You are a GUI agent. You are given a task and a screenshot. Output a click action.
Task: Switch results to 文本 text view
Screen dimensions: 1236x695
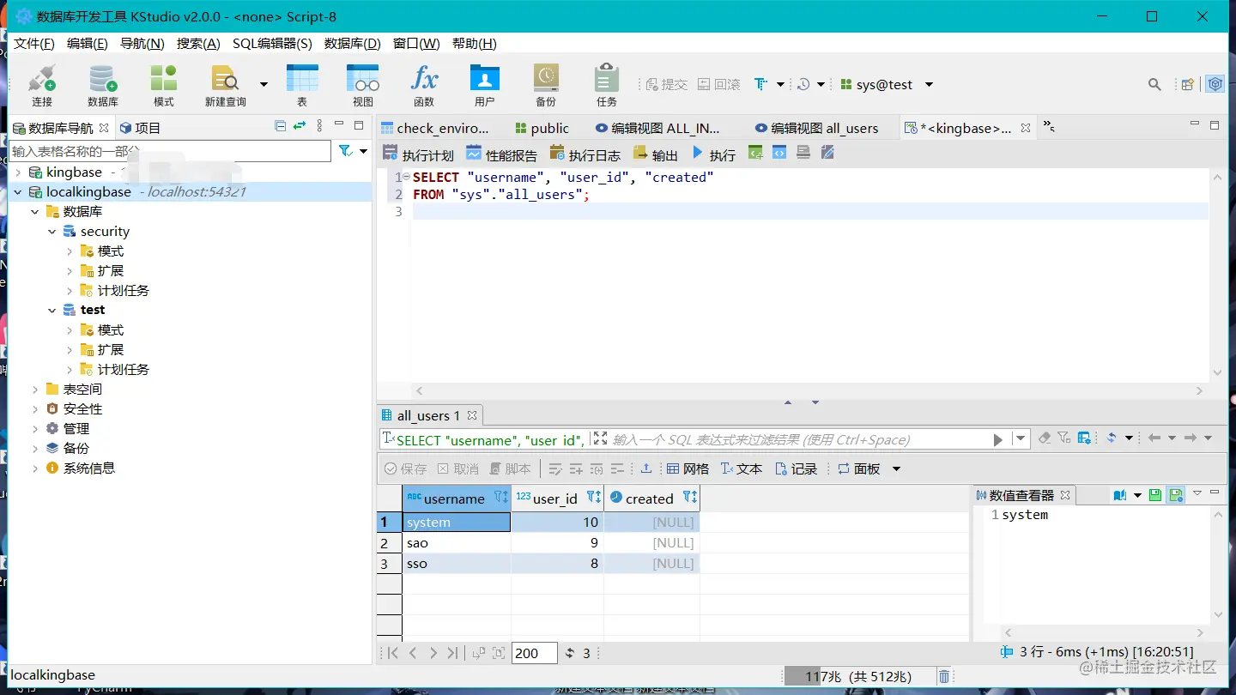(x=741, y=468)
